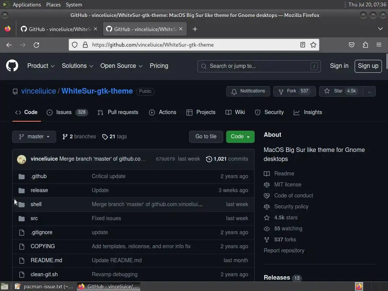Open the shell folder

coord(36,204)
